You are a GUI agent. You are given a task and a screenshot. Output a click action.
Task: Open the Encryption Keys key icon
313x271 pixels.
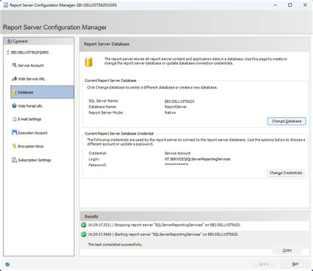[15, 146]
